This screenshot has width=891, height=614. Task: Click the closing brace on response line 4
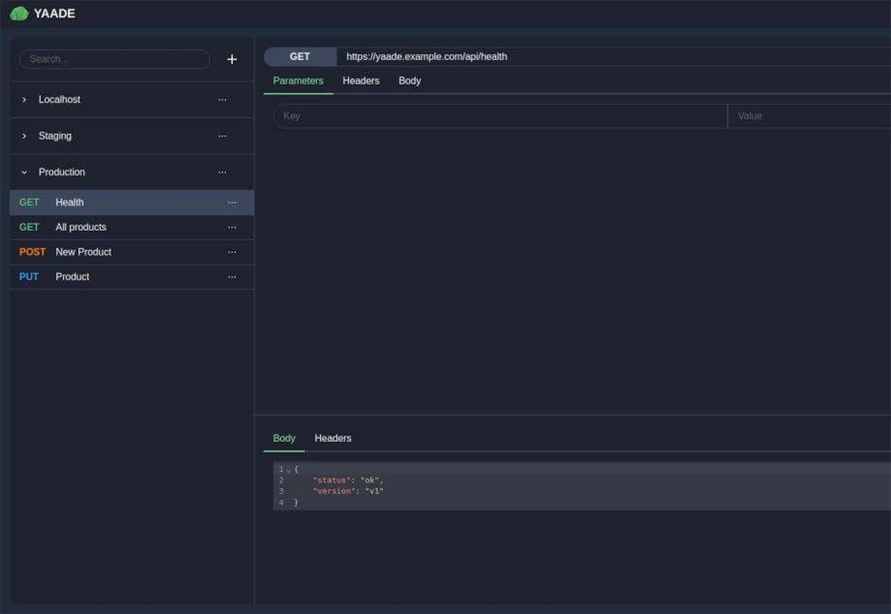[x=296, y=502]
